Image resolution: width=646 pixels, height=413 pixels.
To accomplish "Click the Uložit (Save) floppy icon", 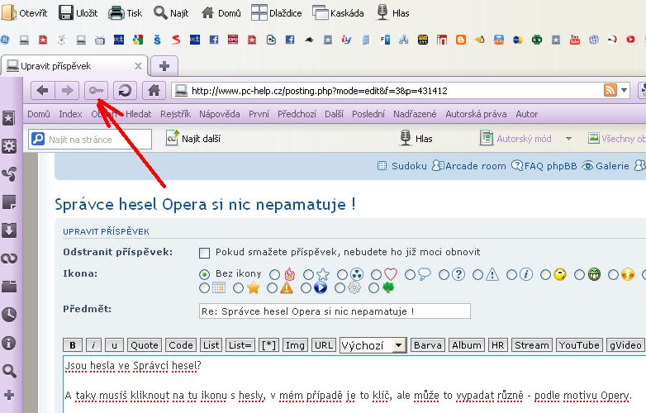I will pyautogui.click(x=66, y=12).
